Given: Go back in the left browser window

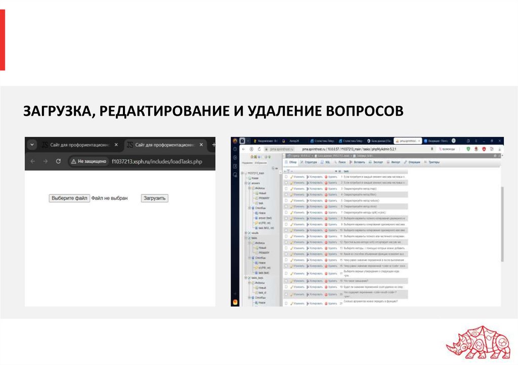Looking at the screenshot, I should coord(33,161).
